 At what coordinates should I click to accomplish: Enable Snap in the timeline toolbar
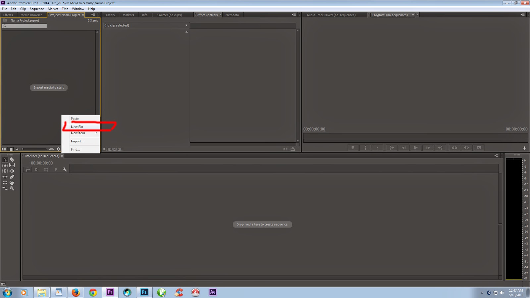[36, 169]
